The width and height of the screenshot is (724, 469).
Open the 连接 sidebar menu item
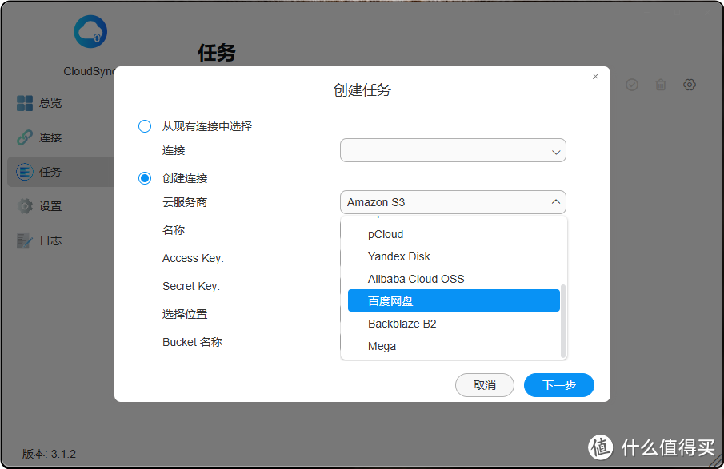(x=61, y=137)
